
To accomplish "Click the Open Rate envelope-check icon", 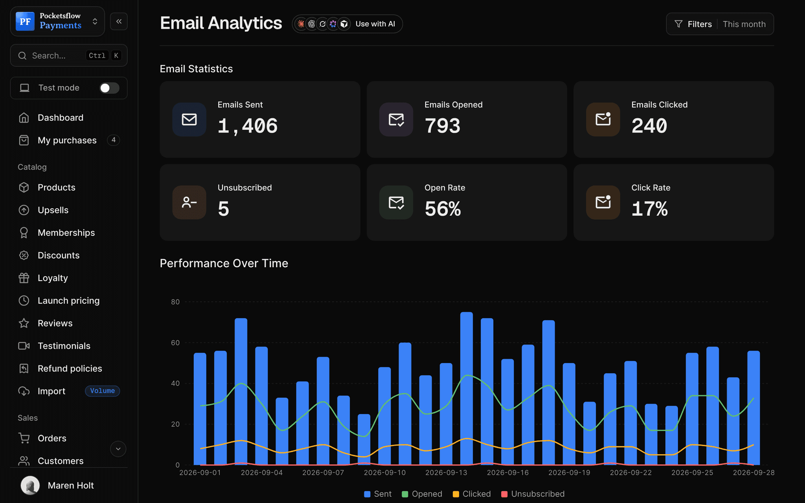I will (396, 202).
